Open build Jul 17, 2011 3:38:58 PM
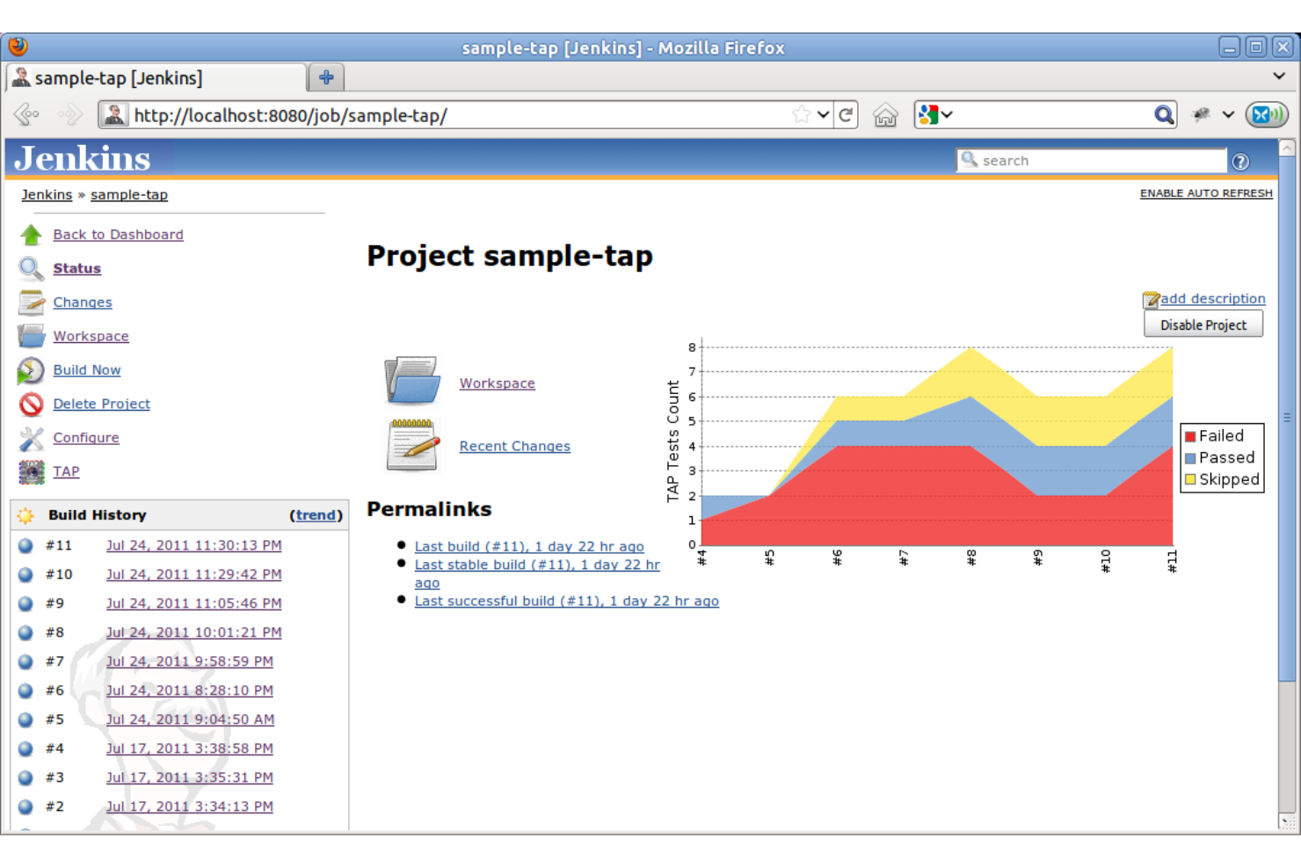The width and height of the screenshot is (1301, 868). 189,748
